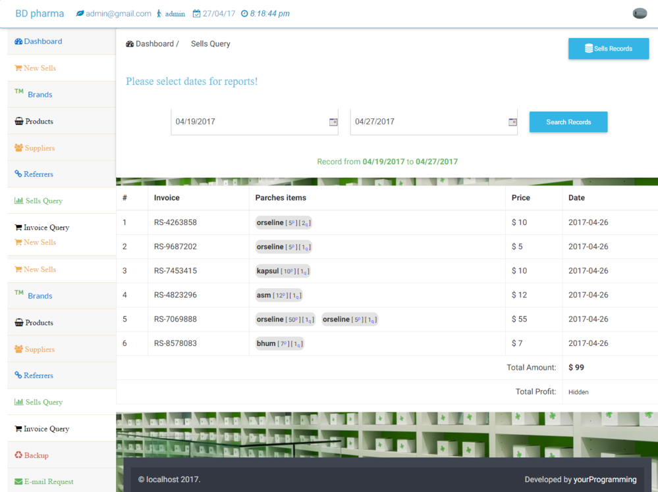This screenshot has height=492, width=658.
Task: Click the leaf icon beside admin@gmail.com
Action: 80,14
